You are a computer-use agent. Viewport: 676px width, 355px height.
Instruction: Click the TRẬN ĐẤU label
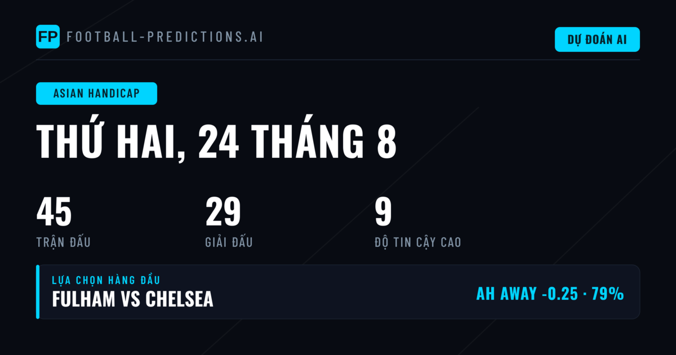pos(63,242)
